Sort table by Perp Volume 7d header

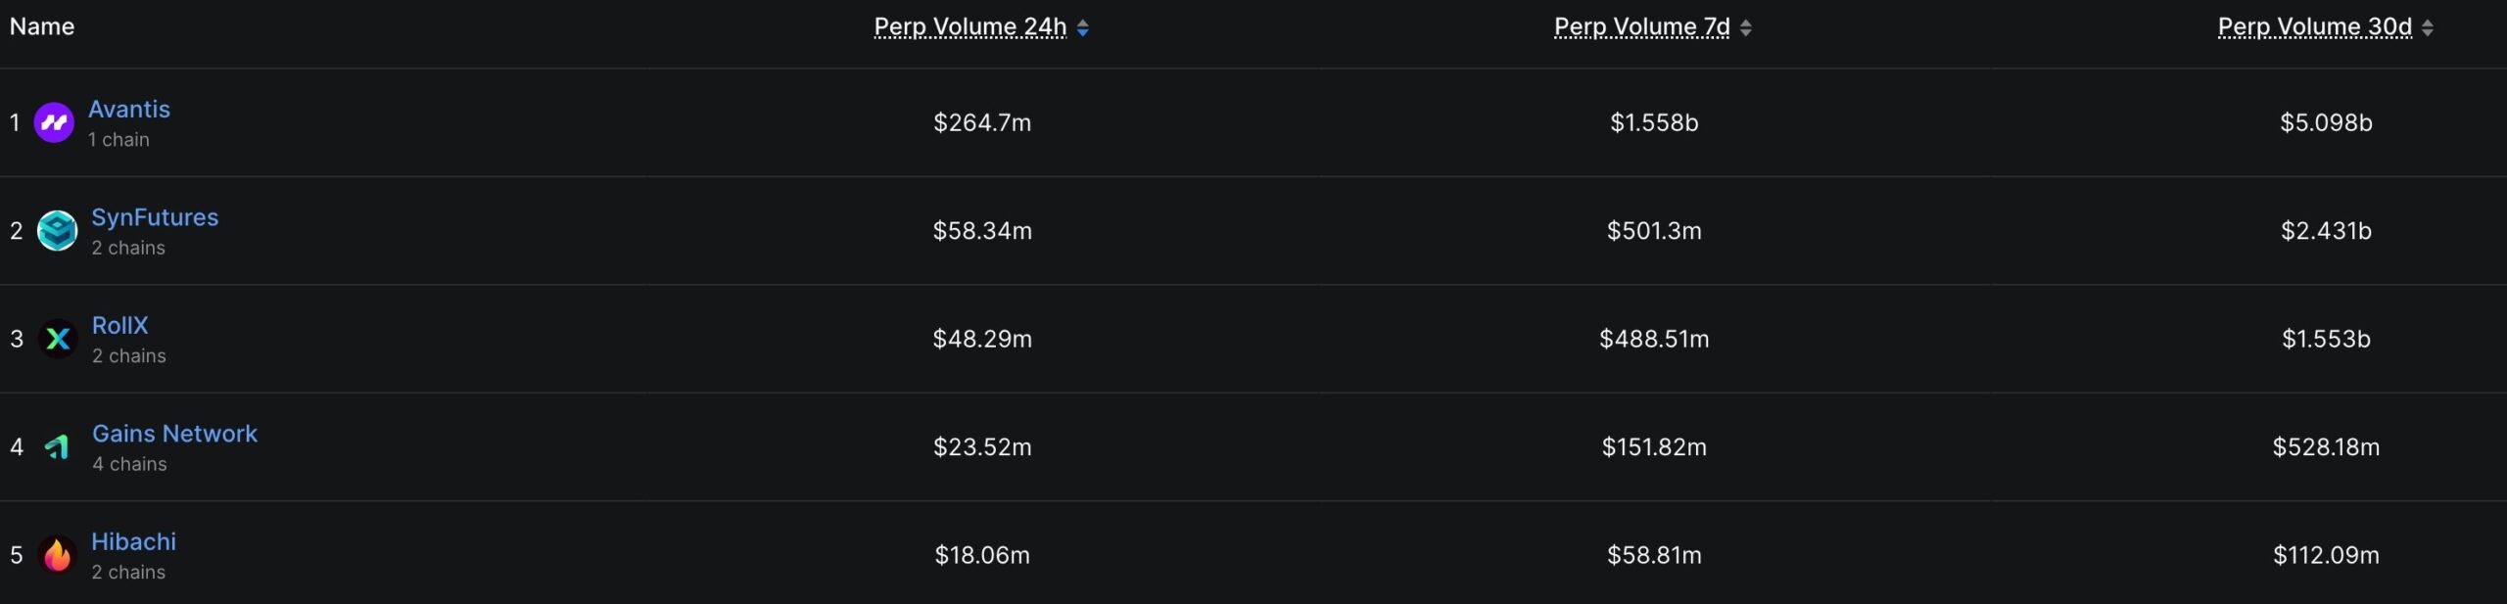(x=1641, y=27)
